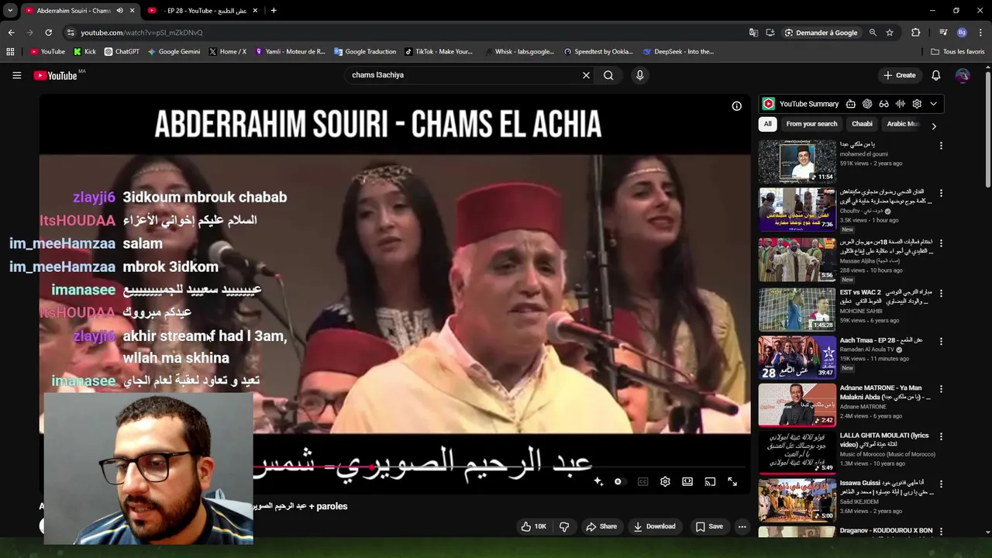Open Draganov KOUDOUROU X BON video title
The width and height of the screenshot is (992, 558).
(x=886, y=531)
